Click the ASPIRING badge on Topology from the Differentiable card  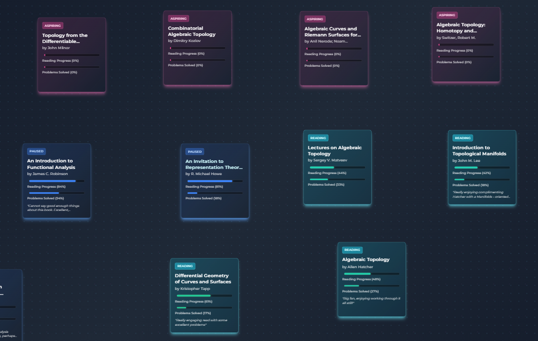click(53, 26)
